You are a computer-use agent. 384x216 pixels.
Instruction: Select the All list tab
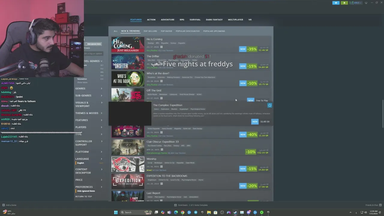click(115, 31)
